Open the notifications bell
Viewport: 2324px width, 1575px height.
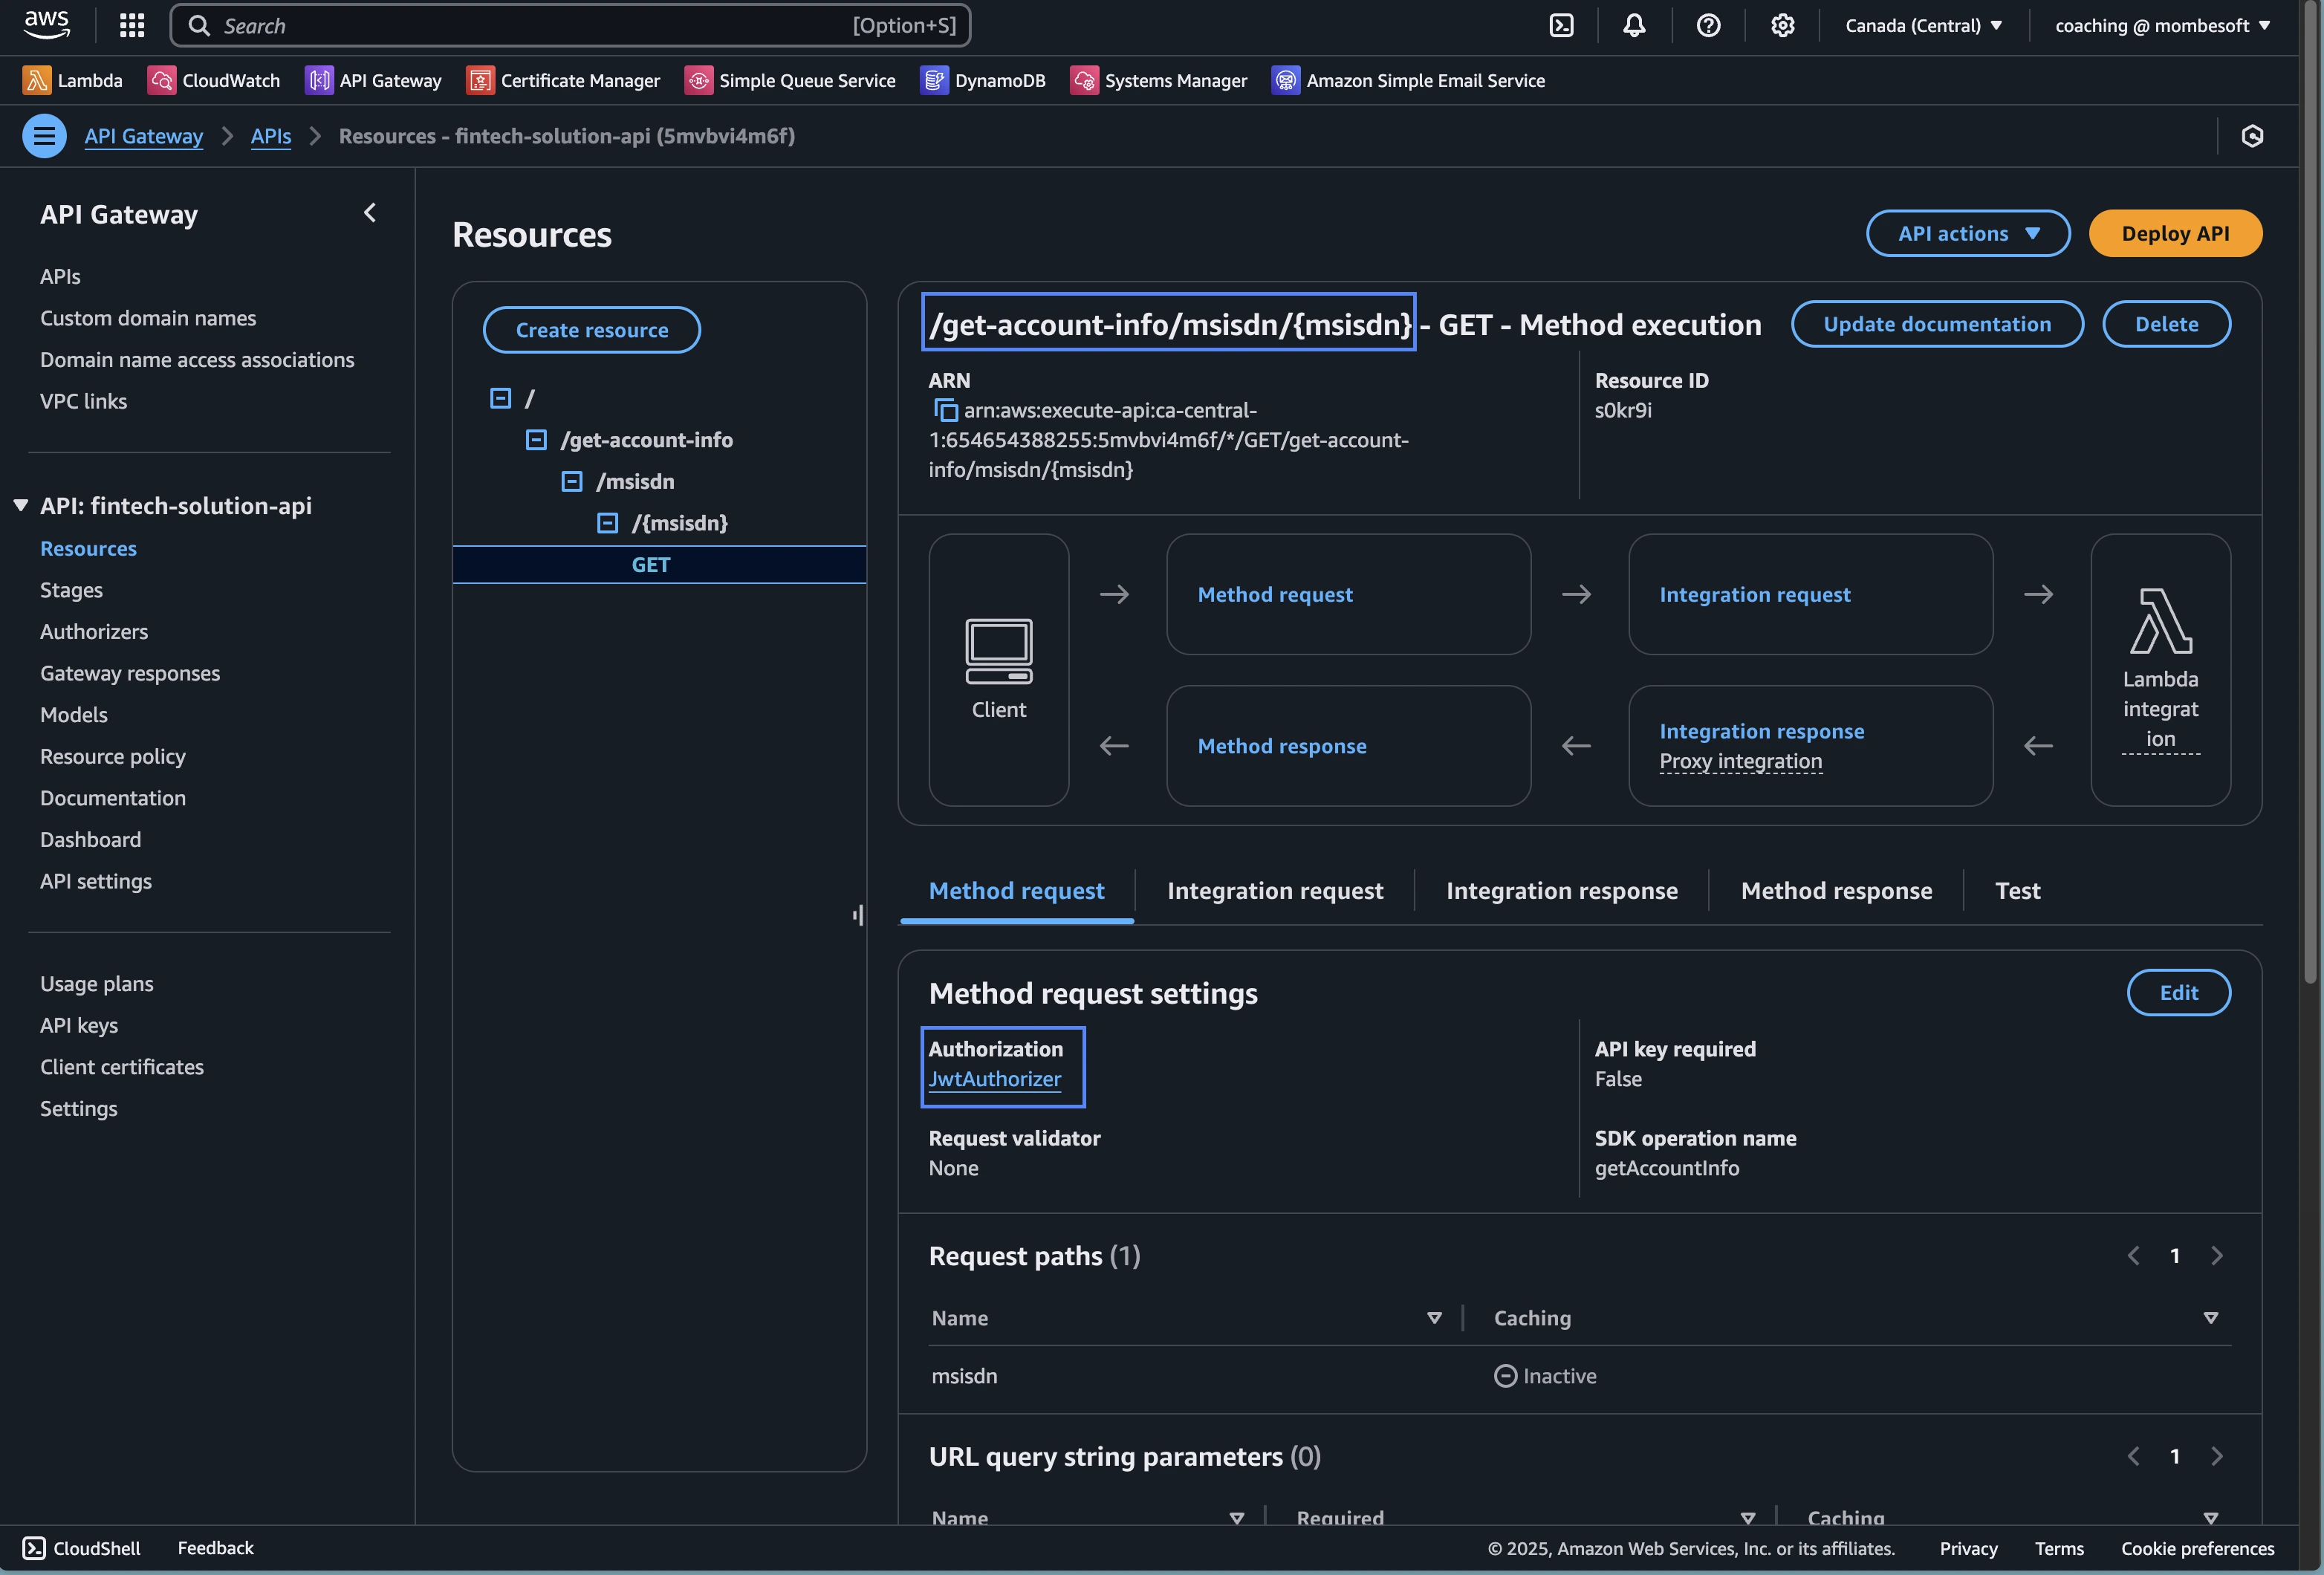1634,26
